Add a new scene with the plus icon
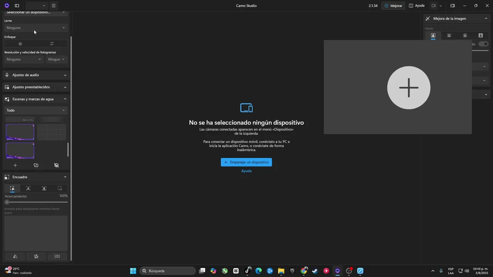 coord(15,165)
